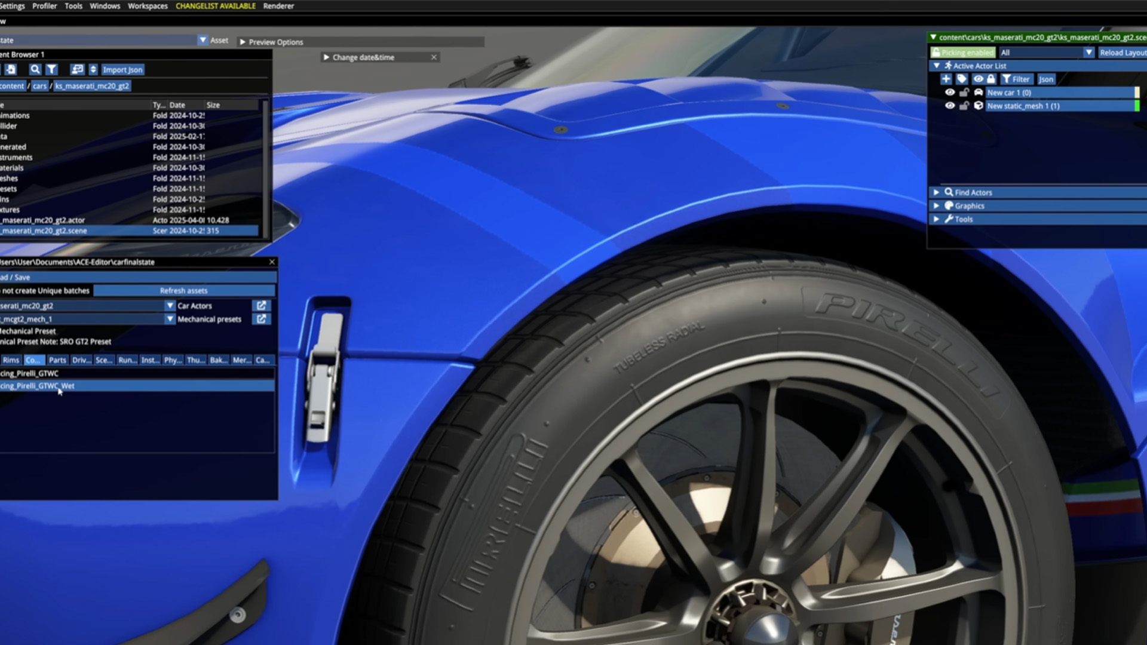This screenshot has height=645, width=1147.
Task: Open the Profiler menu
Action: click(x=44, y=6)
